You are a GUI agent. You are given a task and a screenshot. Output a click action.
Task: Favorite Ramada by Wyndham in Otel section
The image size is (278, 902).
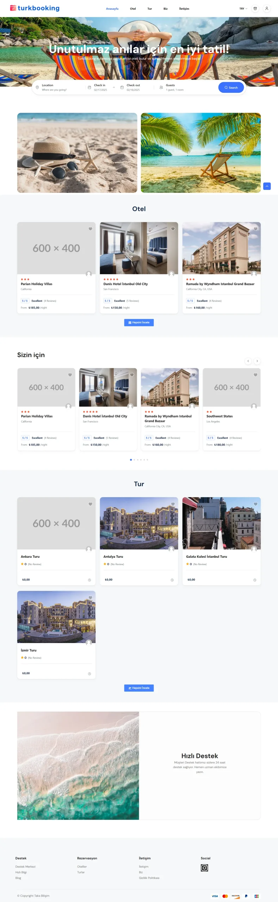[255, 229]
